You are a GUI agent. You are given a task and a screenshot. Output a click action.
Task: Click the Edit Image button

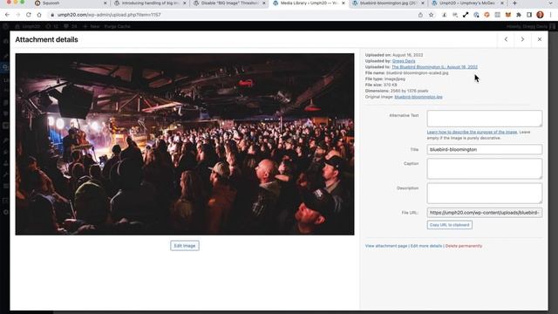pyautogui.click(x=185, y=246)
